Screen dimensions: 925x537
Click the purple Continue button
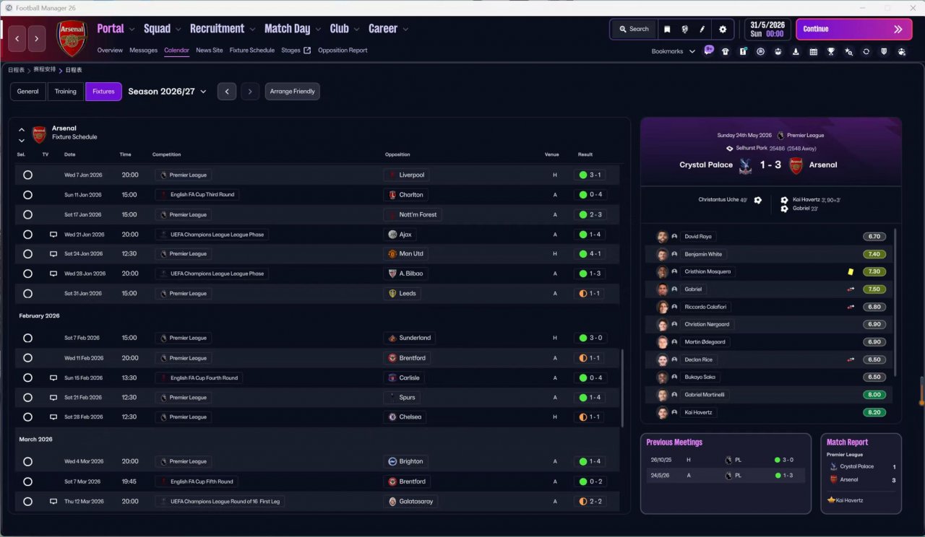[x=854, y=30]
